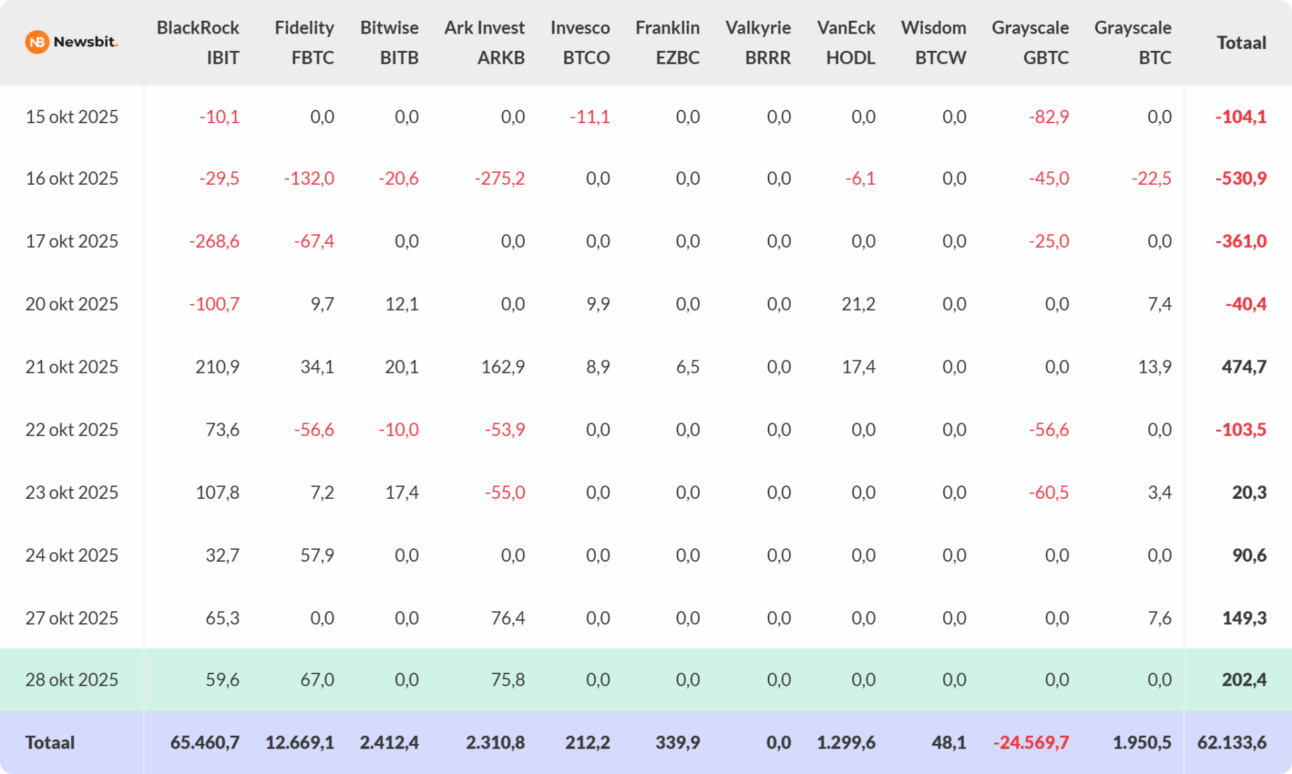This screenshot has width=1292, height=774.
Task: Click the Totaal row label at bottom
Action: tap(50, 743)
